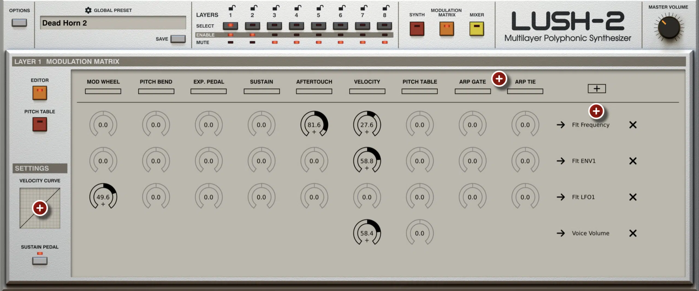This screenshot has height=291, width=699.
Task: Change the Voice Volume destination
Action: (591, 233)
